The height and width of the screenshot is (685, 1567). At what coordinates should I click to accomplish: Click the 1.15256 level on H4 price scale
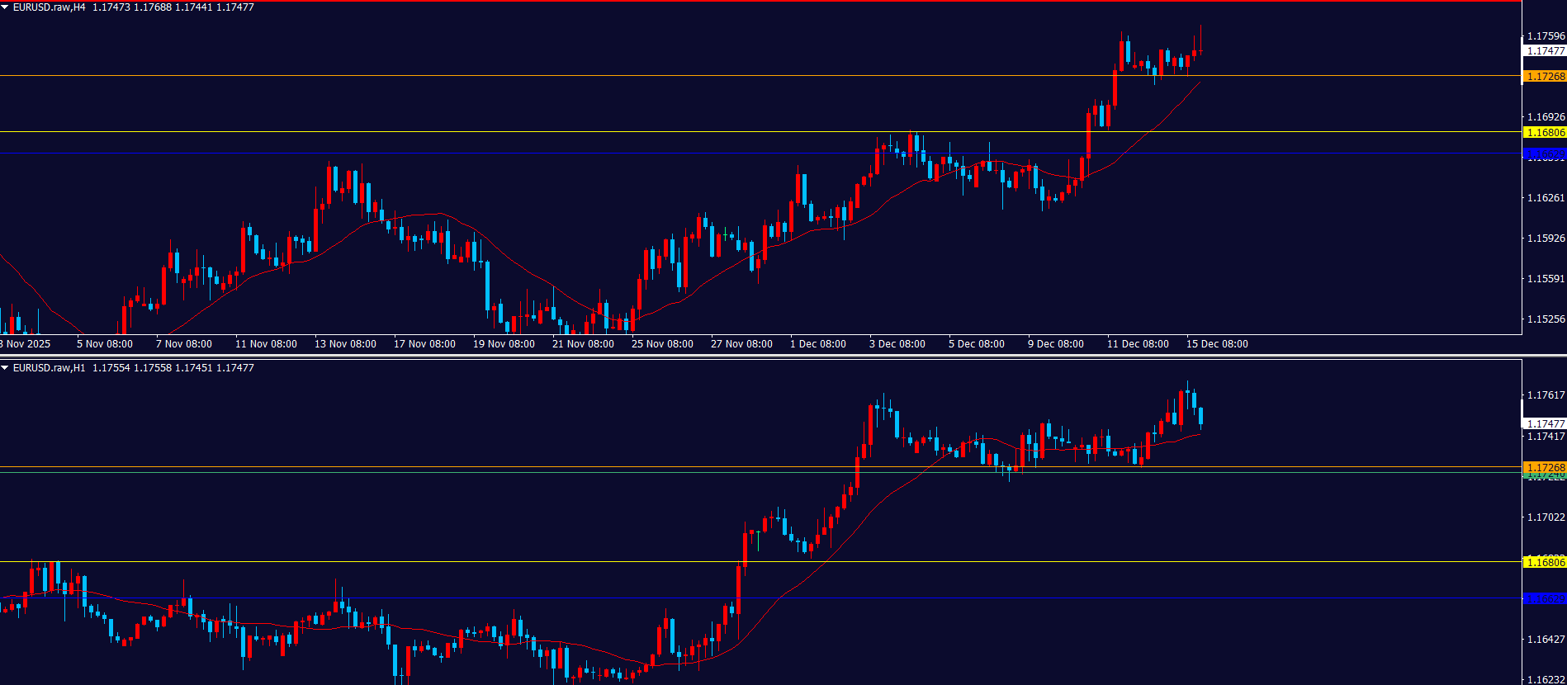(x=1546, y=319)
